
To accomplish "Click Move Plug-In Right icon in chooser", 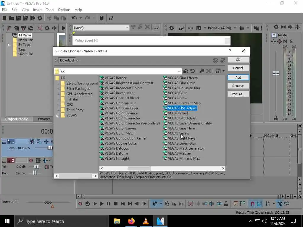I will 223,60.
